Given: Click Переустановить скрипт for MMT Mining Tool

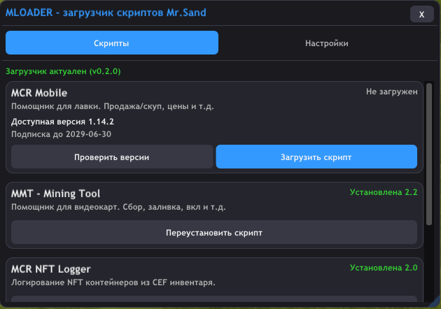Looking at the screenshot, I should coord(214,232).
